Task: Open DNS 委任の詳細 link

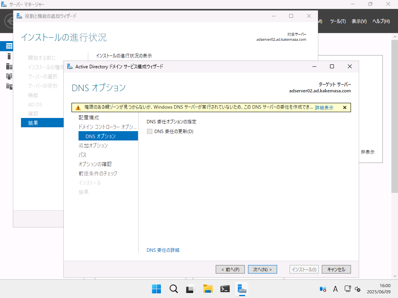Action: click(x=163, y=250)
